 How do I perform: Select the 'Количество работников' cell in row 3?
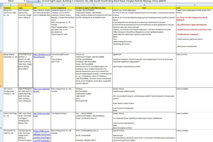pyautogui.click(x=63, y=70)
